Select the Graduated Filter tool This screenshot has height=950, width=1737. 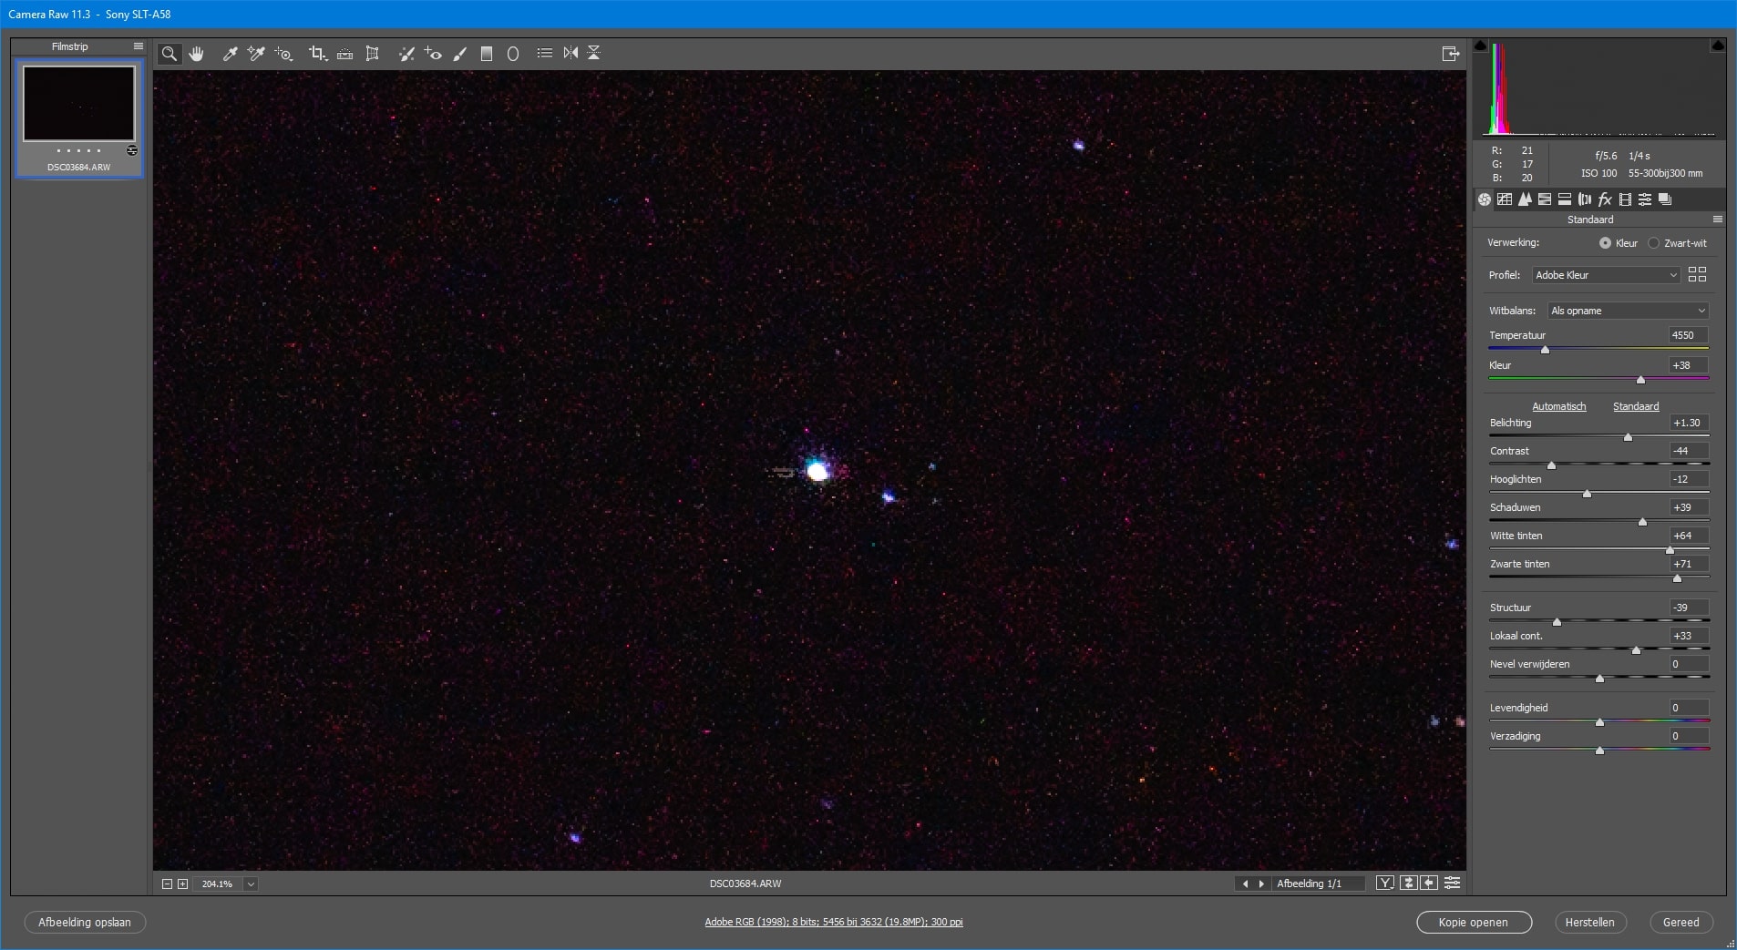tap(487, 54)
